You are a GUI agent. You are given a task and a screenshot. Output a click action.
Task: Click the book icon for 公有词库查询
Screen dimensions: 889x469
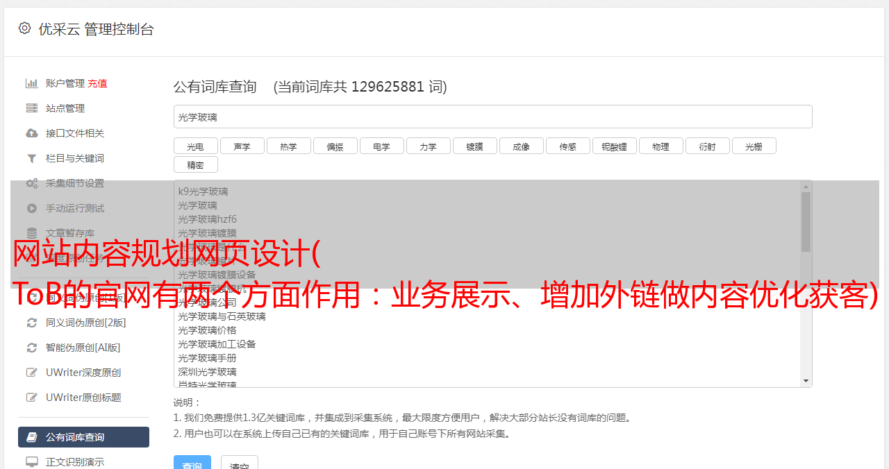coord(32,437)
